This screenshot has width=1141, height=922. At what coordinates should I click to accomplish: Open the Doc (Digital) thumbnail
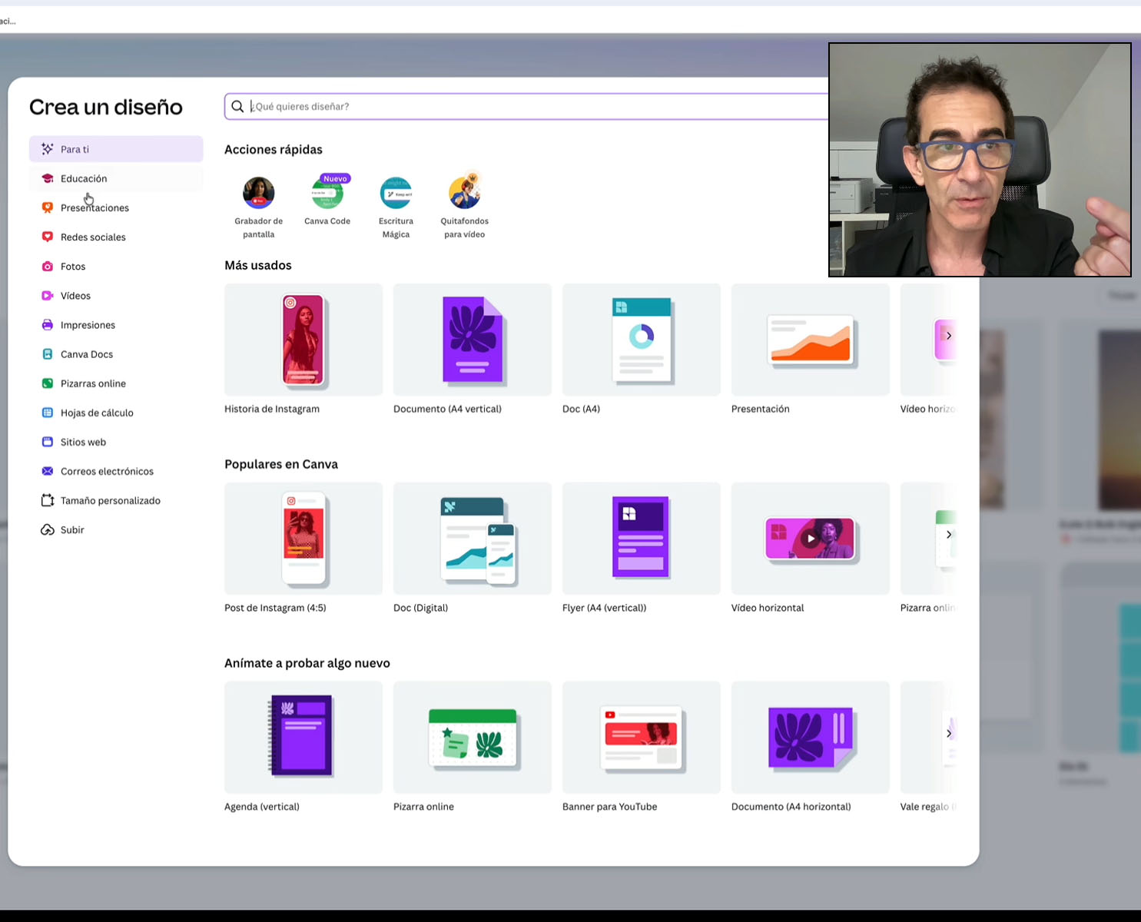(473, 539)
